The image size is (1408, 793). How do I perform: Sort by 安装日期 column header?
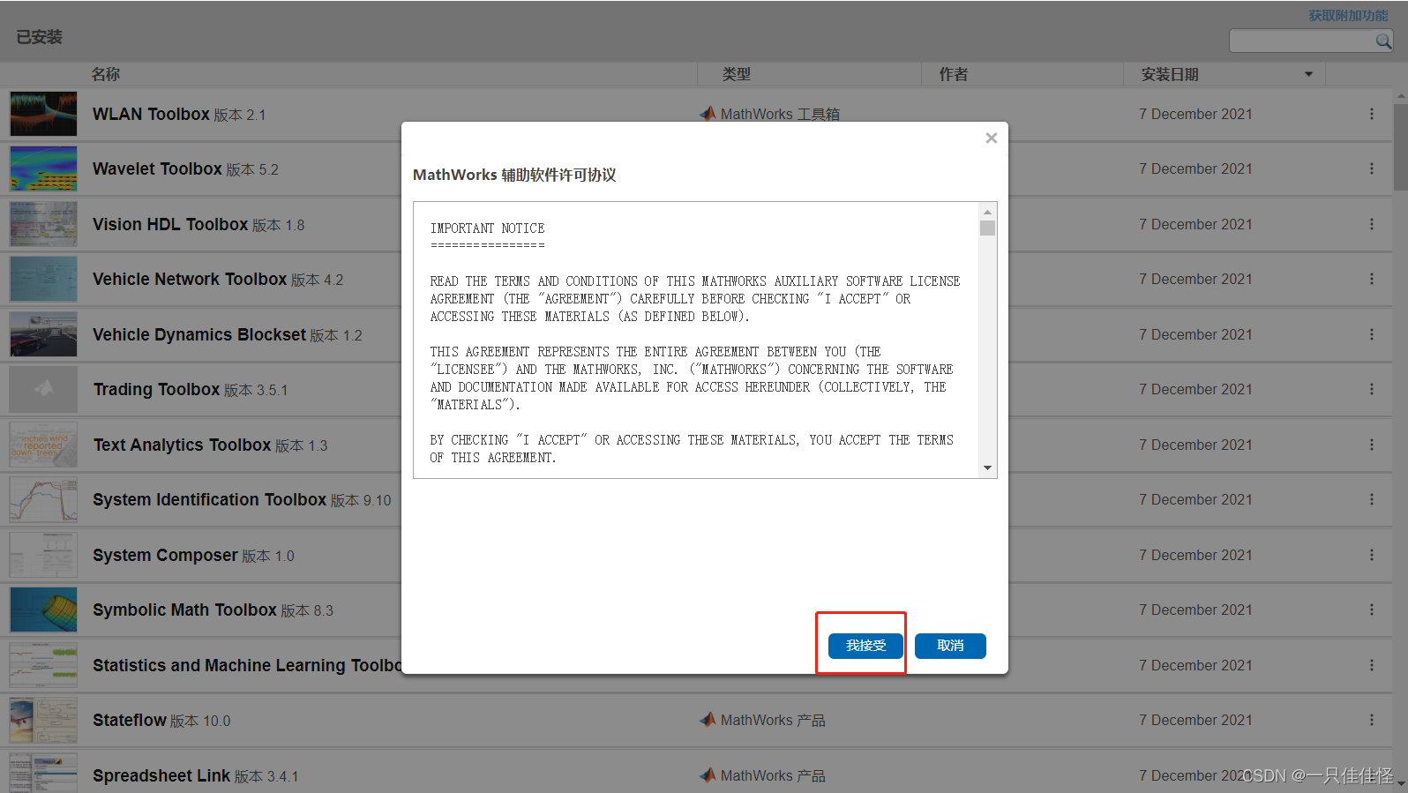point(1170,74)
